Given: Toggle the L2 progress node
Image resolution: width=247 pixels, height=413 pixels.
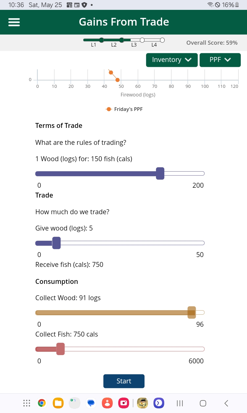Looking at the screenshot, I should coord(122,40).
